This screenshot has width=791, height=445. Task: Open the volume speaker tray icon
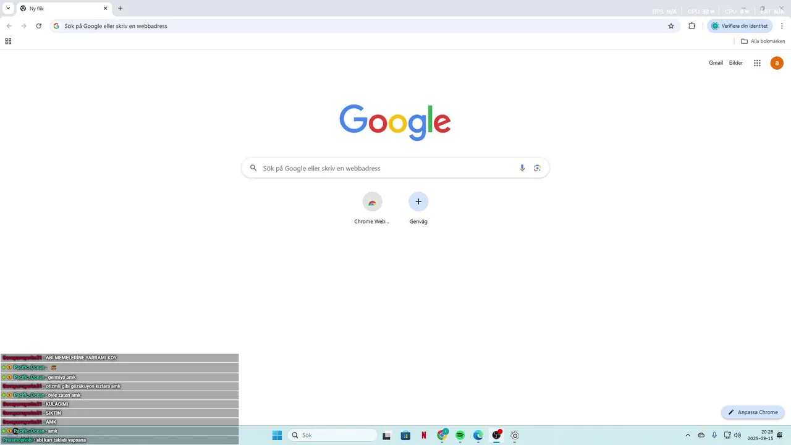(737, 435)
